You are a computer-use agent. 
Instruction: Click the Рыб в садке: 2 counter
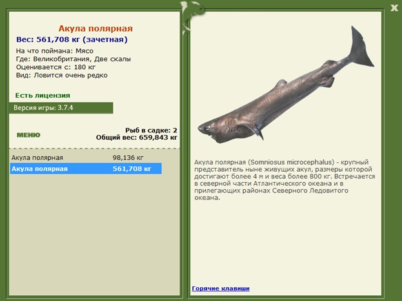151,130
